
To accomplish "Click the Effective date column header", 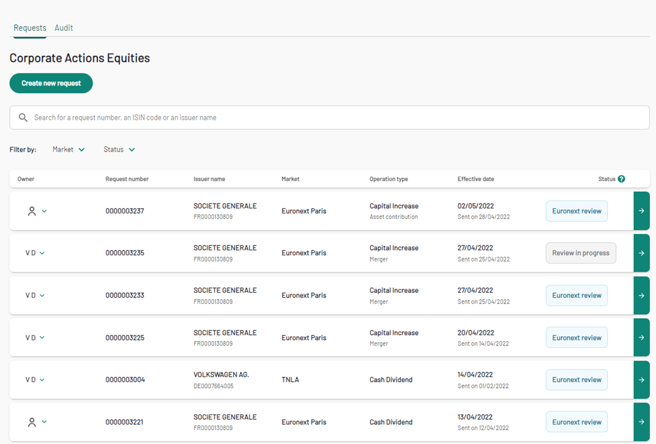I will point(476,179).
